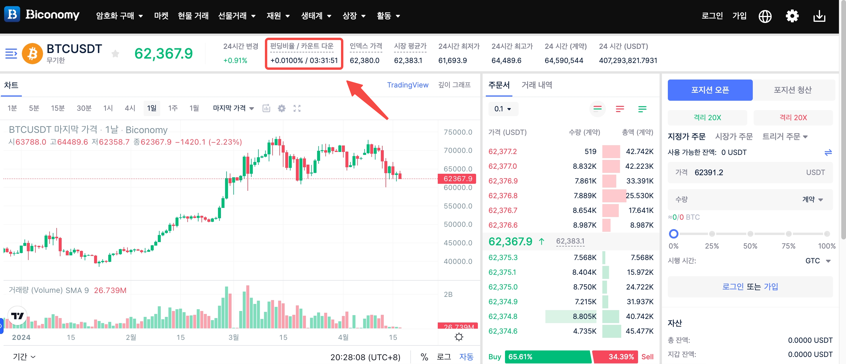Screen dimensions: 846x364
Task: Show only sell orders view
Action: (x=620, y=109)
